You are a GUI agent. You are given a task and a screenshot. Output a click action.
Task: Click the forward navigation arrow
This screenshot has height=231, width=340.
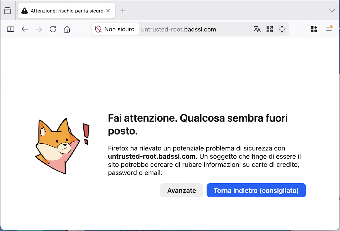tap(39, 29)
